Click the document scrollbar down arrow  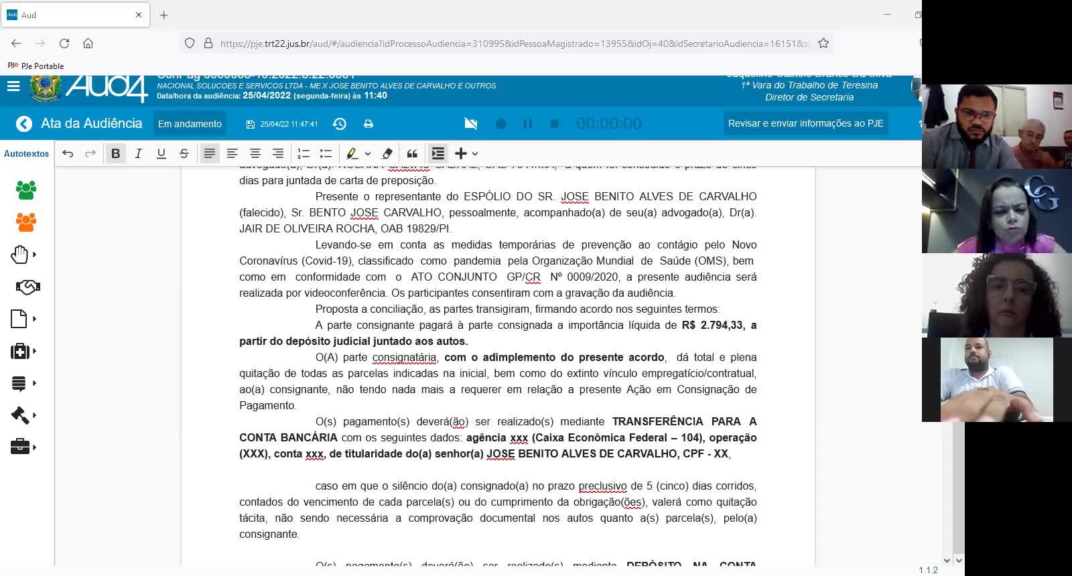click(947, 561)
